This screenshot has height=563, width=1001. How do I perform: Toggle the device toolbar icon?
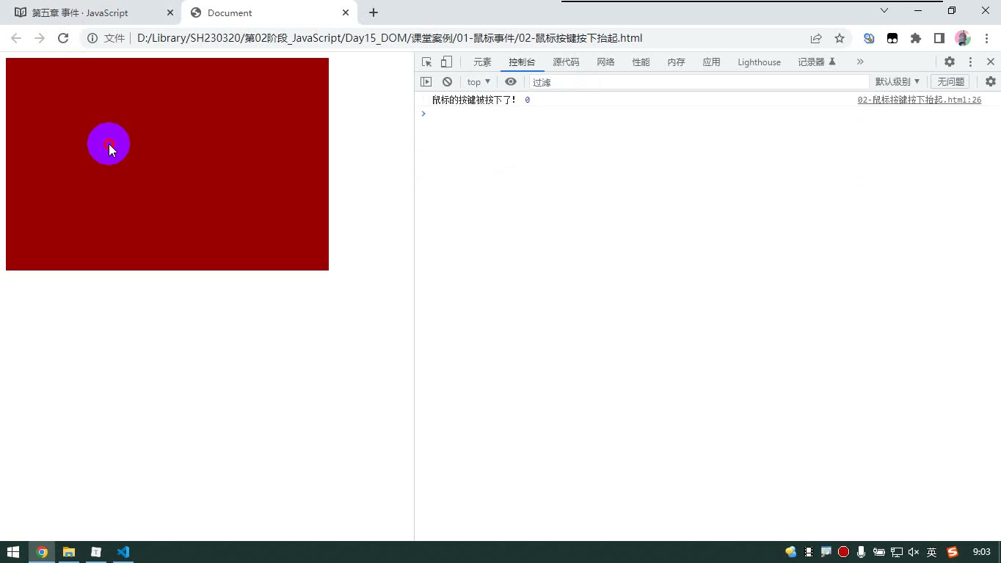pos(446,62)
